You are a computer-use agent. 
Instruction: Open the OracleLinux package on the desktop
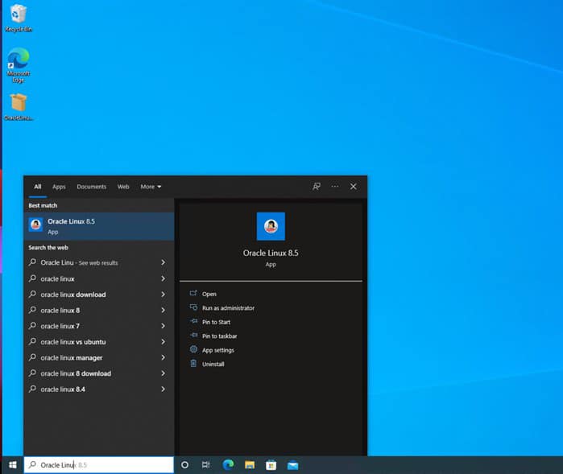pos(18,105)
